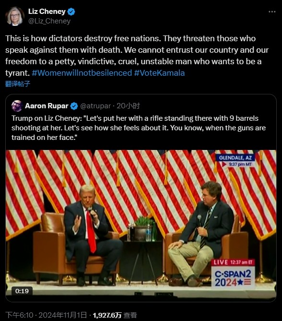
Task: Click the blue verified badge beside Liz Cheney
Action: [x=71, y=11]
